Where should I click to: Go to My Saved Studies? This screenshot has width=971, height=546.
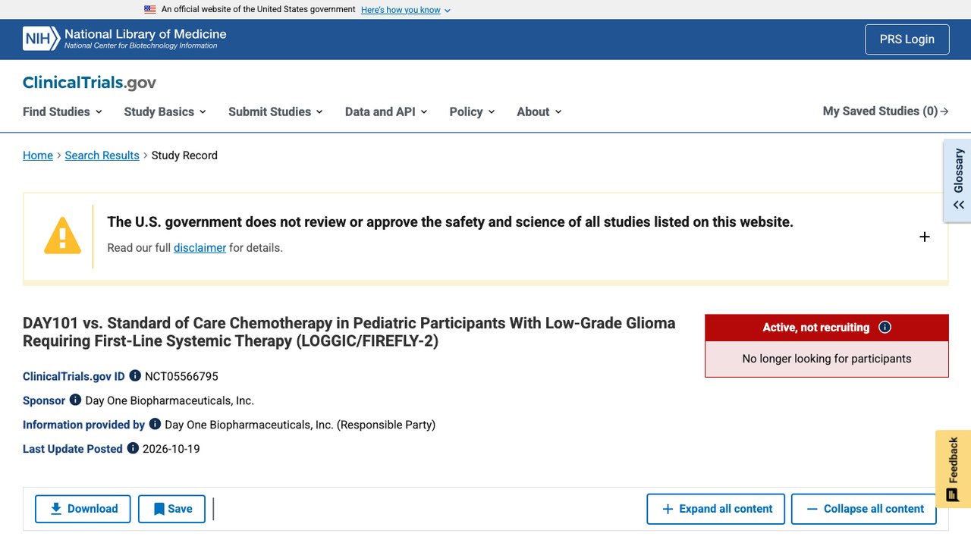tap(885, 111)
